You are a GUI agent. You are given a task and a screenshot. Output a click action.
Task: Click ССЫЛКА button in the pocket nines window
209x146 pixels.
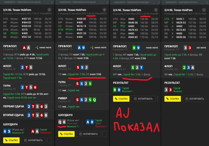click(121, 99)
